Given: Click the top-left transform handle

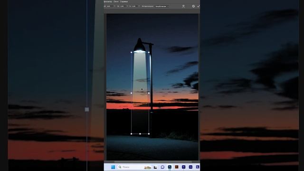Looking at the screenshot, I should [x=132, y=52].
